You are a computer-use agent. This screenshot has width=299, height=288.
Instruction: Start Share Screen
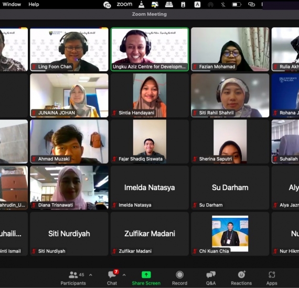pos(146,278)
